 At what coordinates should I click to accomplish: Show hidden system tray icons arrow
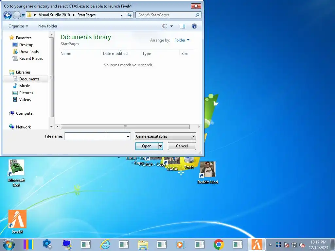point(270,245)
